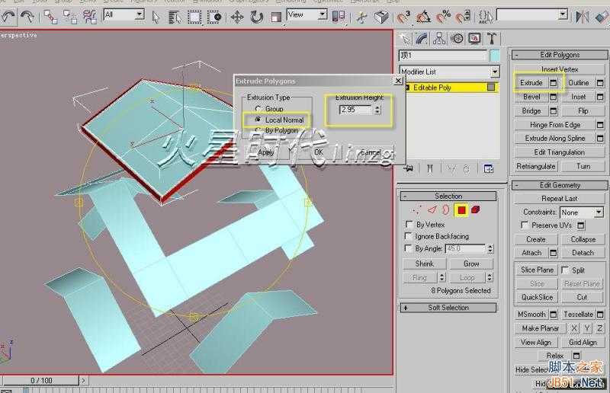Open the Motion command panel tab

(457, 39)
